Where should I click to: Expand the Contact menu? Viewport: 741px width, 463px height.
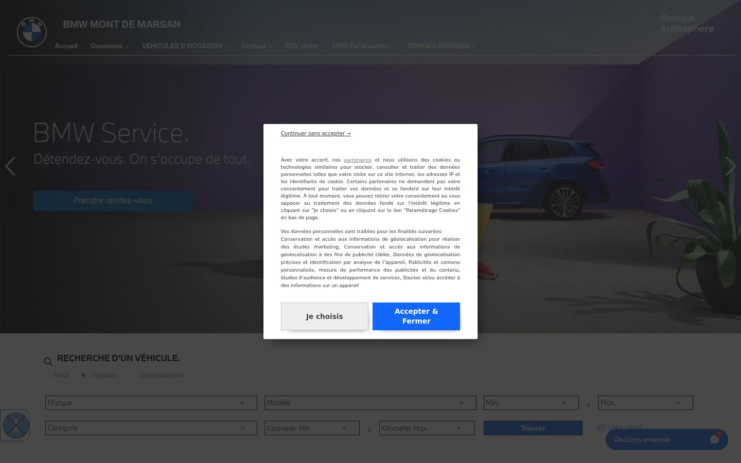256,46
